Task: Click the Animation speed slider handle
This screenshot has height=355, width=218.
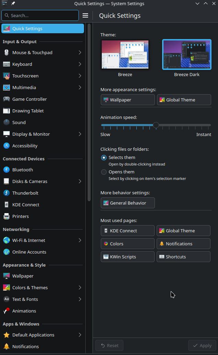Action: (x=156, y=125)
